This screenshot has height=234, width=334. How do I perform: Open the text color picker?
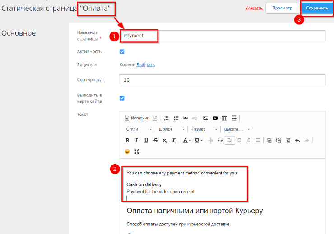(x=186, y=140)
